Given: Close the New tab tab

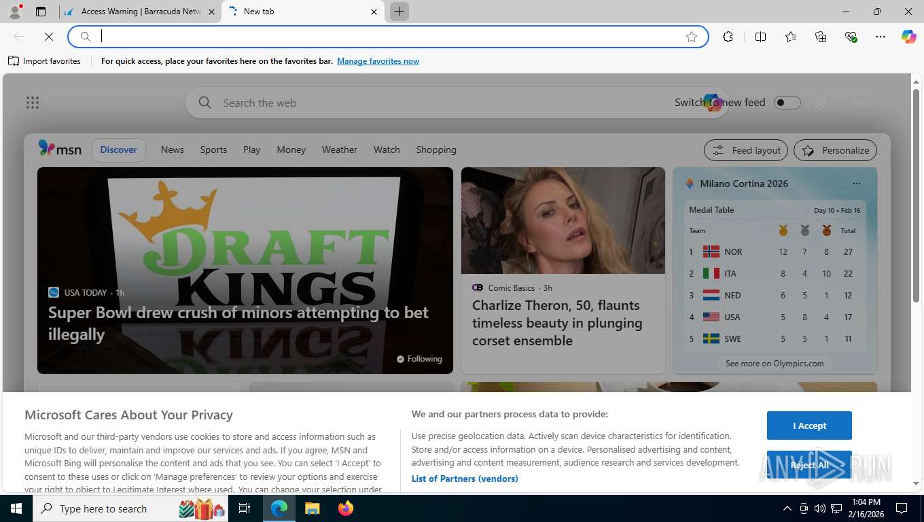Looking at the screenshot, I should 374,12.
